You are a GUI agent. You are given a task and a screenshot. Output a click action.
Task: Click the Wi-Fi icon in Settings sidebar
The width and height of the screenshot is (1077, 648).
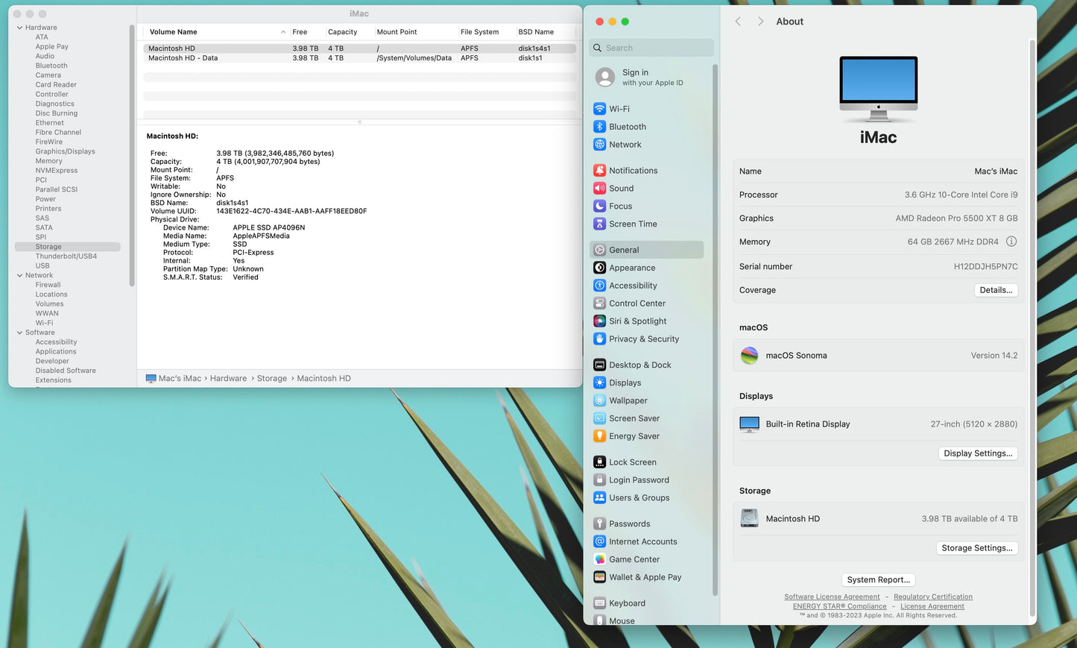click(x=599, y=109)
